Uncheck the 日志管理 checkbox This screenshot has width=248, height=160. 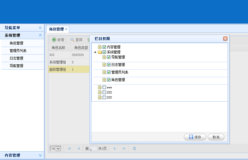[x=109, y=65]
